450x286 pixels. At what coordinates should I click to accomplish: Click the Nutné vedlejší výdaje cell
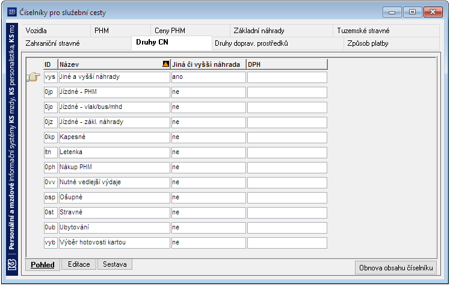click(114, 182)
